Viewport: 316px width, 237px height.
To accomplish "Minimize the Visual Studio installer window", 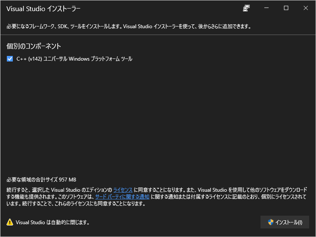I will 266,8.
